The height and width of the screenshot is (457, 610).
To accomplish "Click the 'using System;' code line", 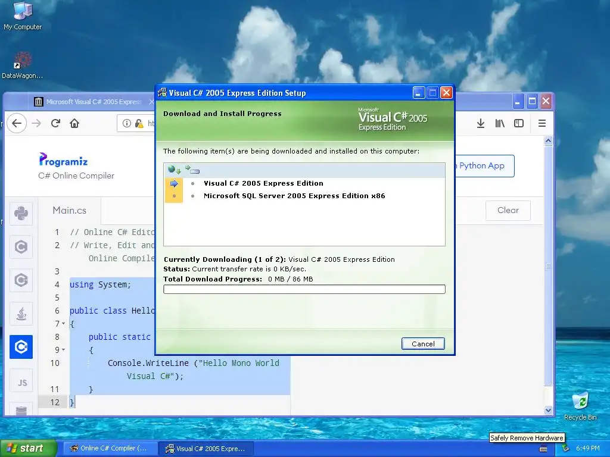I will 100,284.
